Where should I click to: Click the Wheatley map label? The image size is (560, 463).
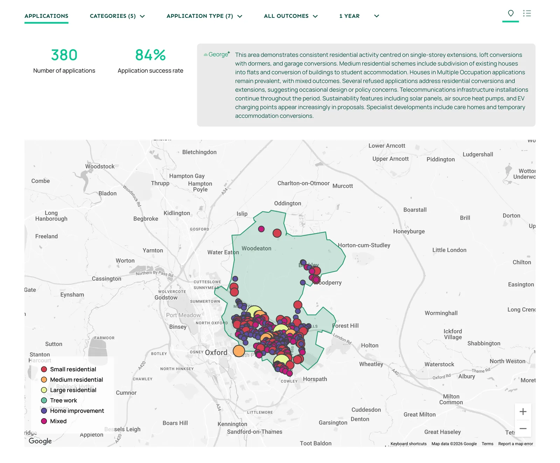click(371, 364)
